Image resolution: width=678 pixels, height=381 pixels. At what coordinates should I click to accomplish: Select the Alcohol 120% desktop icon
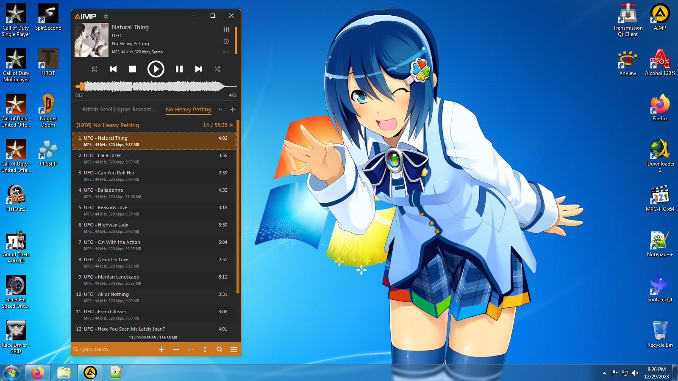coord(660,62)
